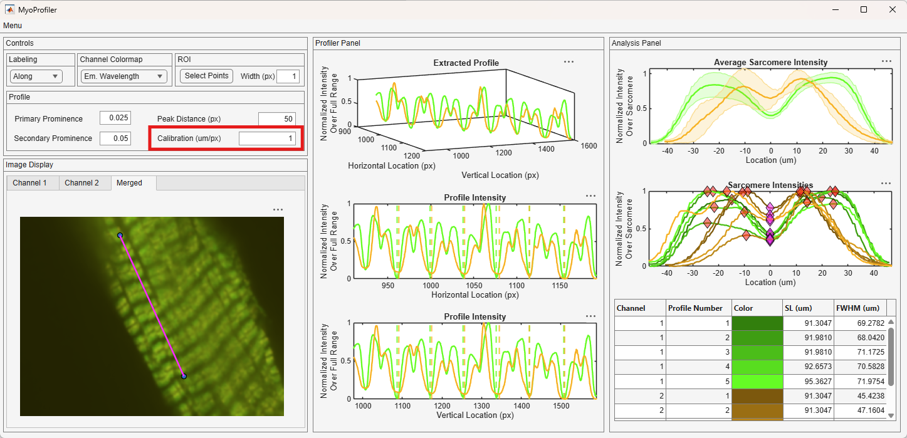907x438 pixels.
Task: Open the Labeling dropdown set to Along
Action: point(36,76)
